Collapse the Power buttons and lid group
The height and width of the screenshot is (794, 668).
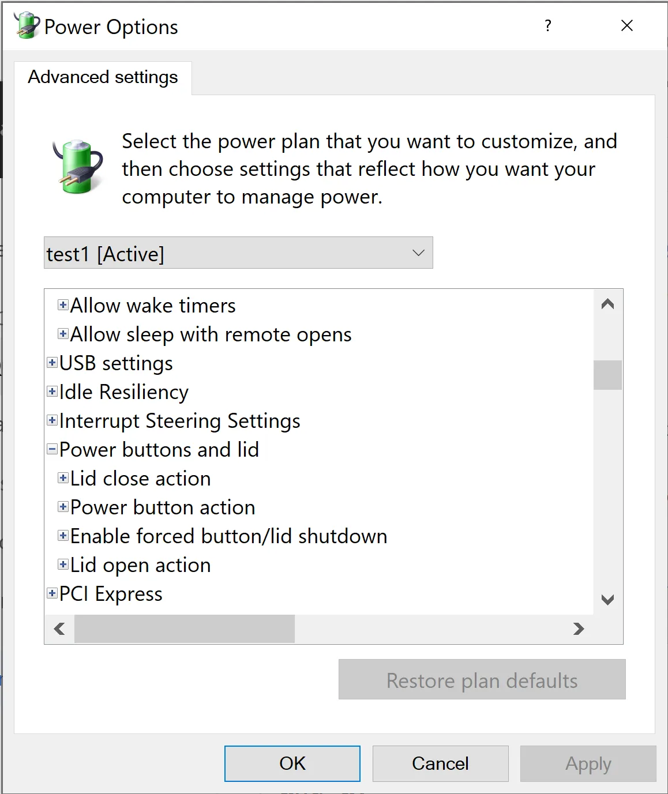pos(51,449)
